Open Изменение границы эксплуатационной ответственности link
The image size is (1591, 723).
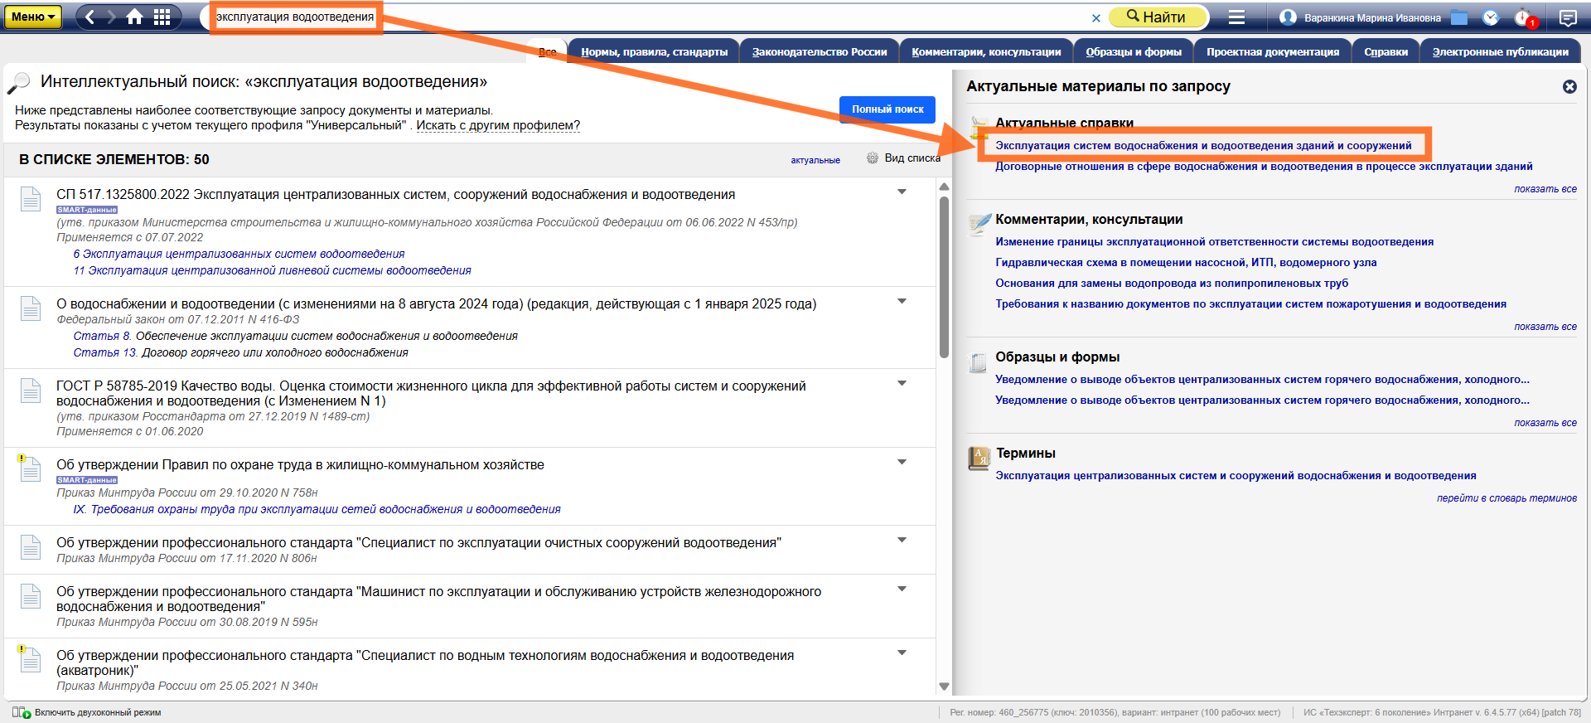click(1214, 241)
